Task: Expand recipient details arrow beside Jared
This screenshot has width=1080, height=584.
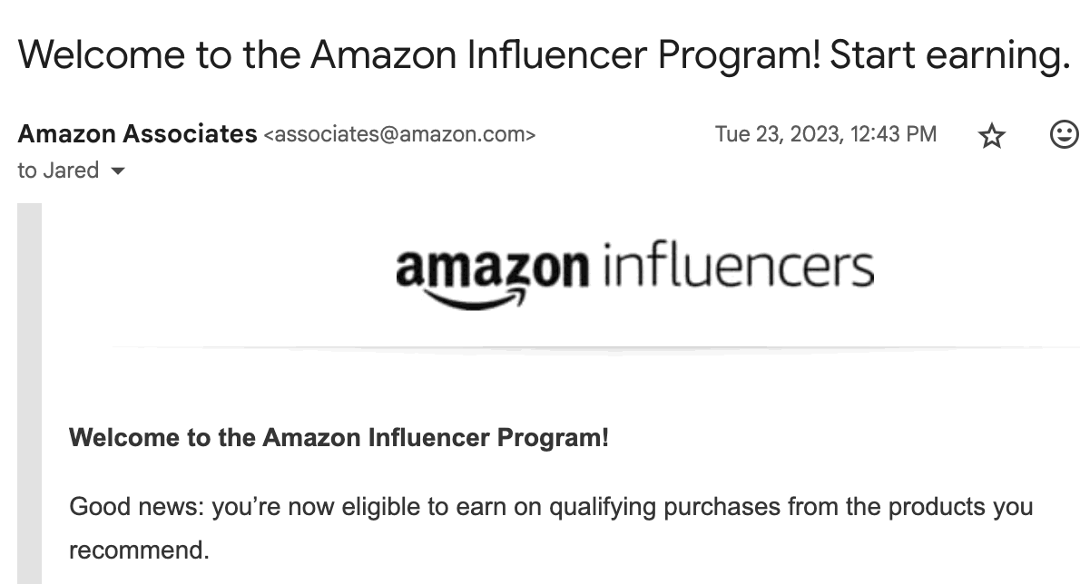Action: pyautogui.click(x=118, y=170)
